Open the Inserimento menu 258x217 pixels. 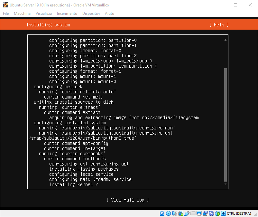click(x=67, y=14)
